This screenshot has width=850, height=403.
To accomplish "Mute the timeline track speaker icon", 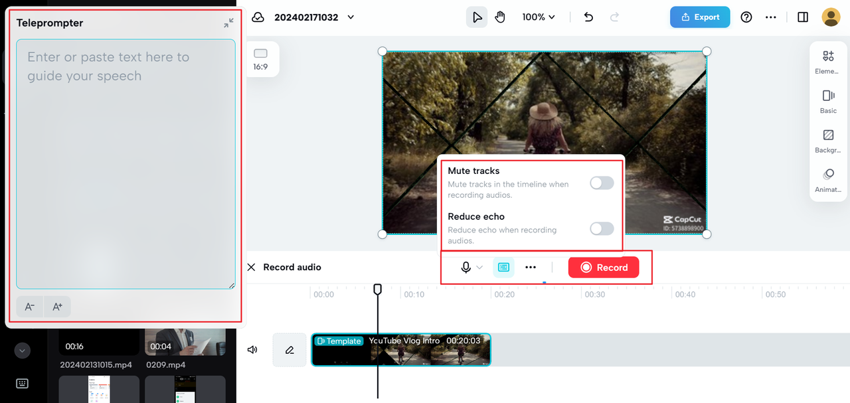I will 252,349.
